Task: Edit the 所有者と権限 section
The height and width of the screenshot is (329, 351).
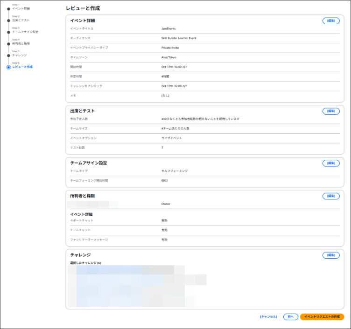Action: pos(331,196)
